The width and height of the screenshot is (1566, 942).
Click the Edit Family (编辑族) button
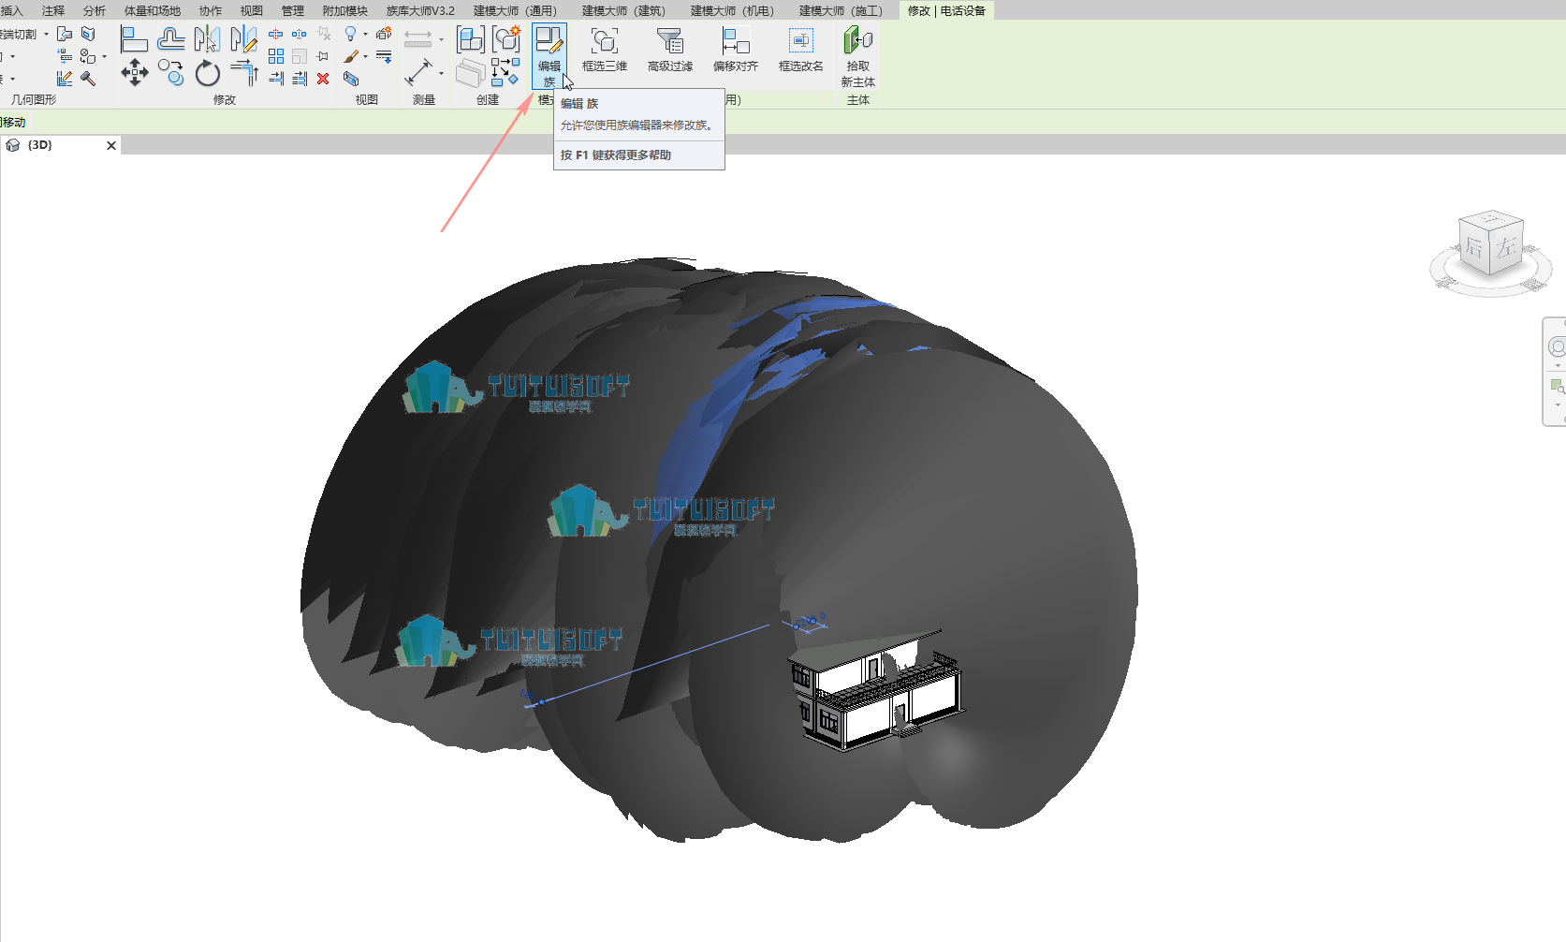(x=549, y=56)
